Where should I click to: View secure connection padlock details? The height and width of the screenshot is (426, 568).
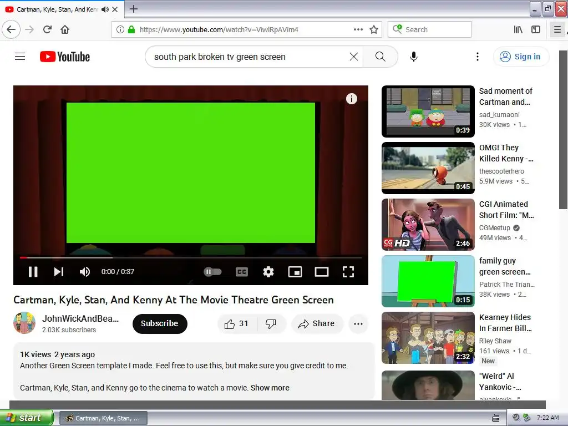[131, 29]
